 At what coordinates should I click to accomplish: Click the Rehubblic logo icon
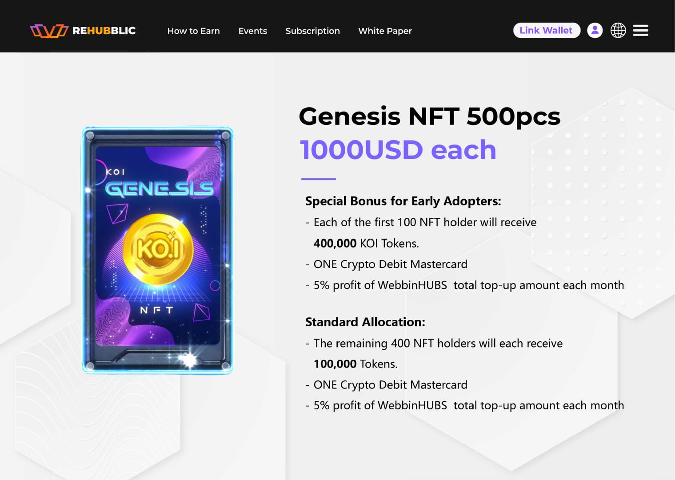pyautogui.click(x=49, y=31)
